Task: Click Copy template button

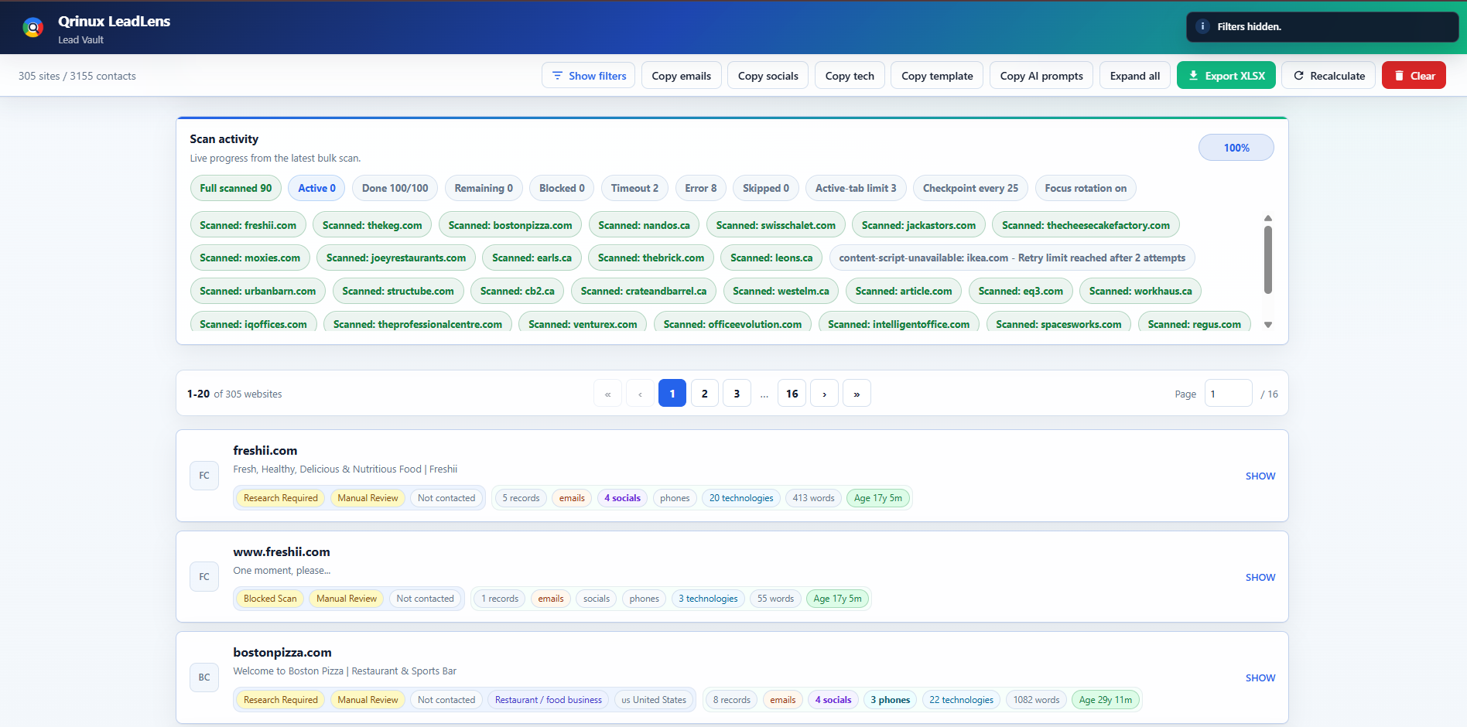Action: [937, 76]
